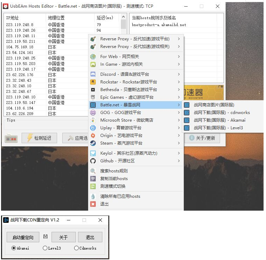This screenshot has height=260, width=266.
Task: Click the gamepad icon button
Action: [x=11, y=138]
